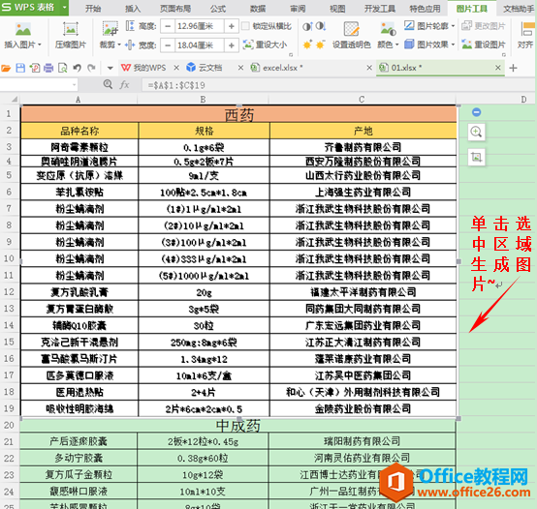The image size is (537, 509).
Task: Click the blue minus icon beside the picture
Action: click(476, 112)
